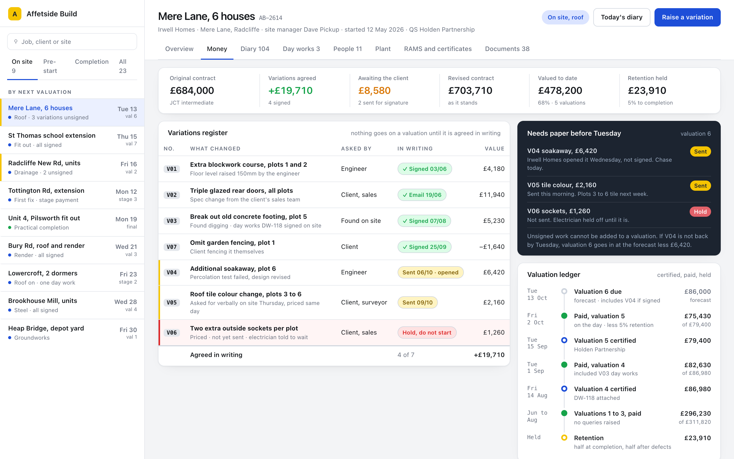Click the Triple glazed rear doors variation row
The image size is (734, 459).
point(334,195)
